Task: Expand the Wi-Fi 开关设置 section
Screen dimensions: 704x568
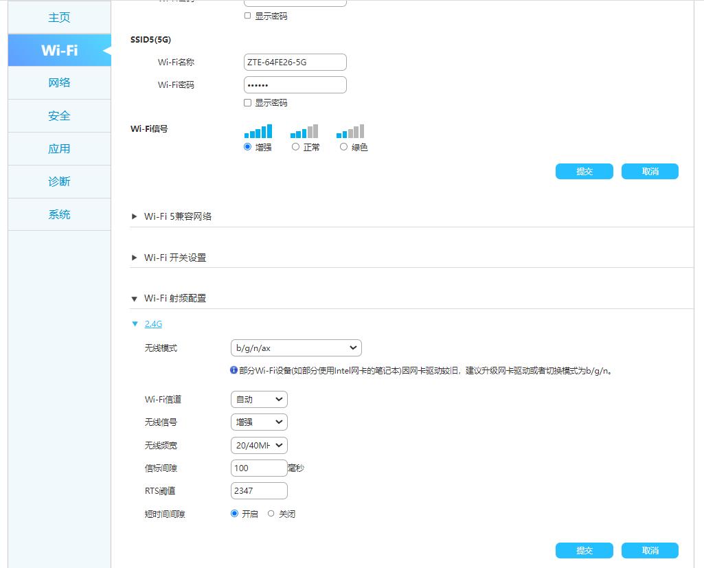Action: [175, 258]
